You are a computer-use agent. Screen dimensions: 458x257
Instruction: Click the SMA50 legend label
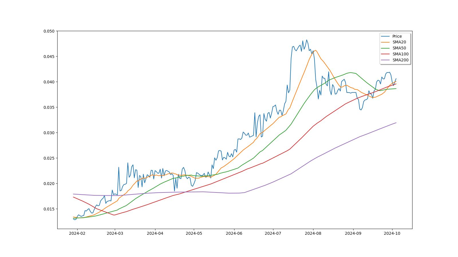tap(399, 48)
